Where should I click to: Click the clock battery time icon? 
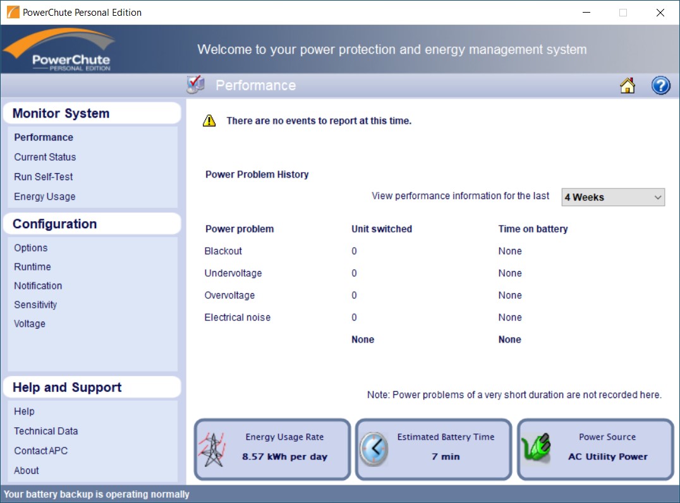(x=374, y=449)
